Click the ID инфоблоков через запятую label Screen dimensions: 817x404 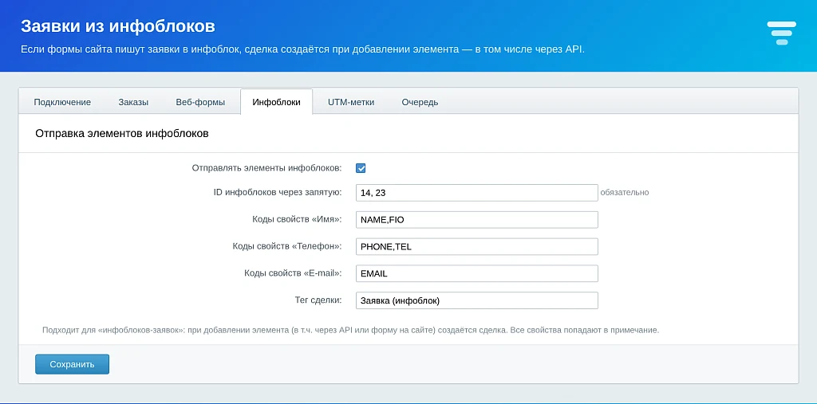click(x=278, y=192)
